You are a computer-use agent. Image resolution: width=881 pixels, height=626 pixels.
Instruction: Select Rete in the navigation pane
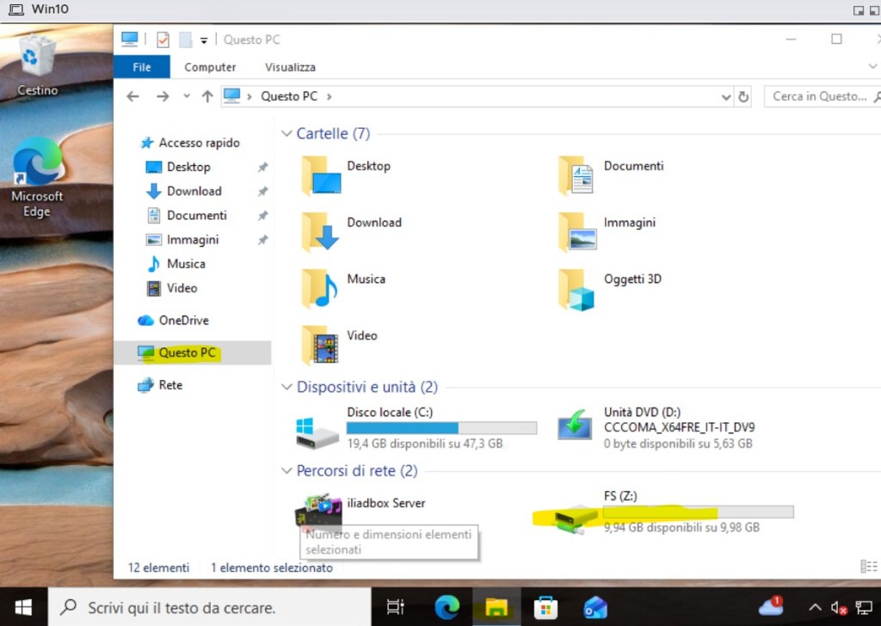170,385
